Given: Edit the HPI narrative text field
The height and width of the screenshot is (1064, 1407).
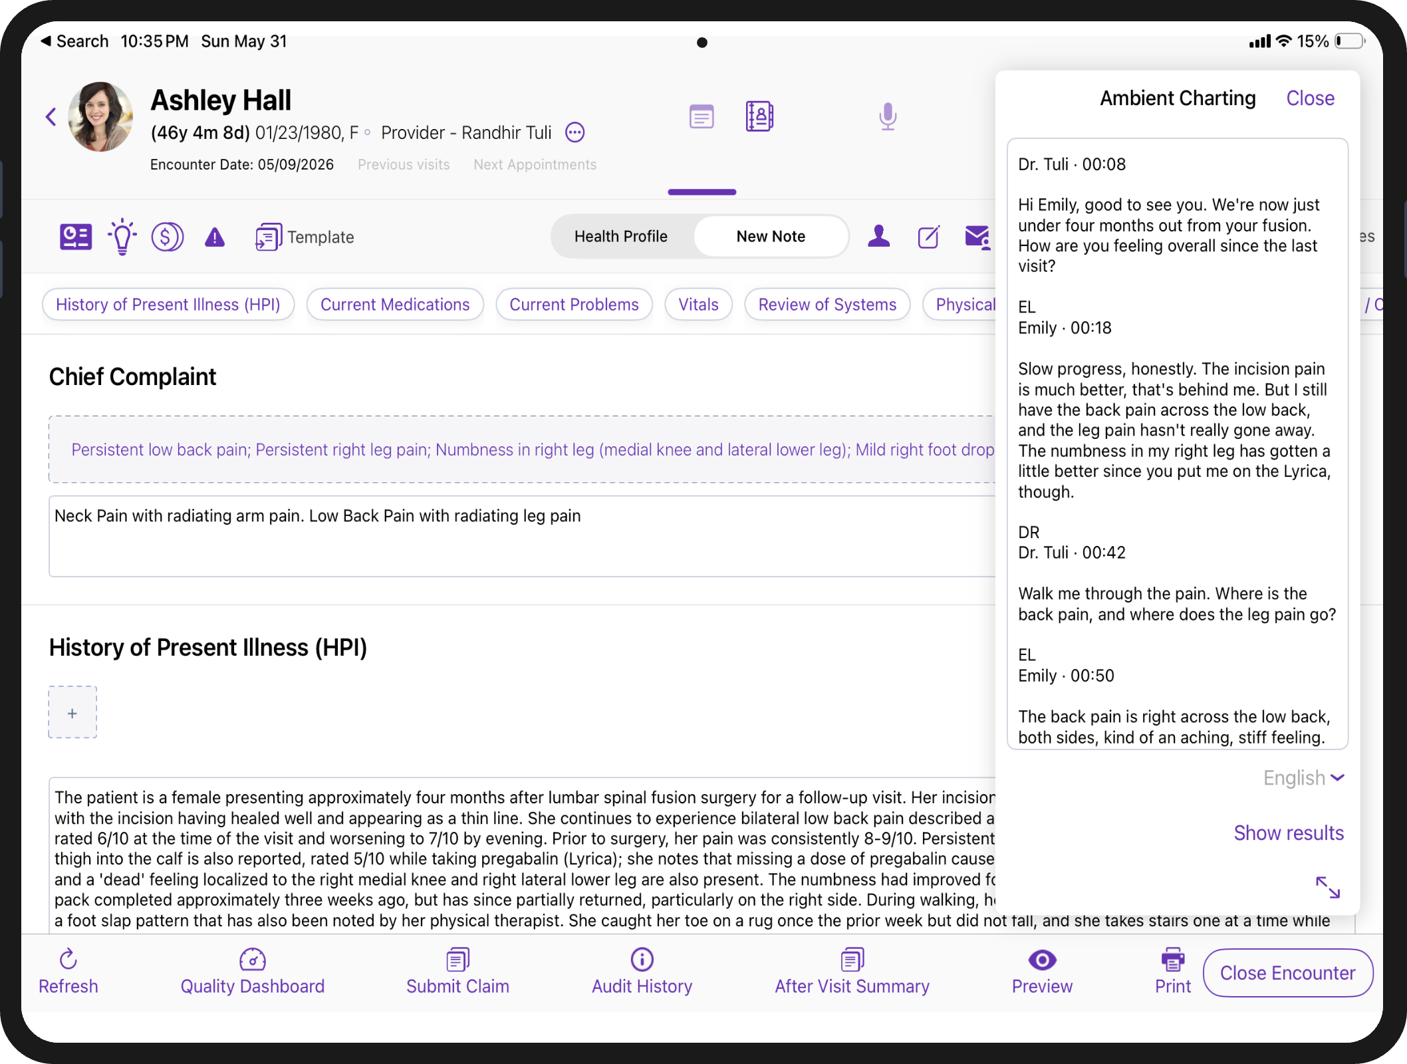Looking at the screenshot, I should (522, 856).
